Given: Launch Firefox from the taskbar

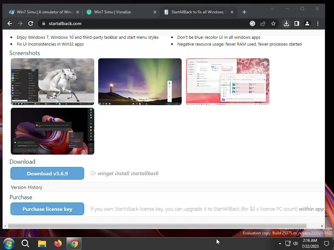Looking at the screenshot, I should tap(58, 243).
